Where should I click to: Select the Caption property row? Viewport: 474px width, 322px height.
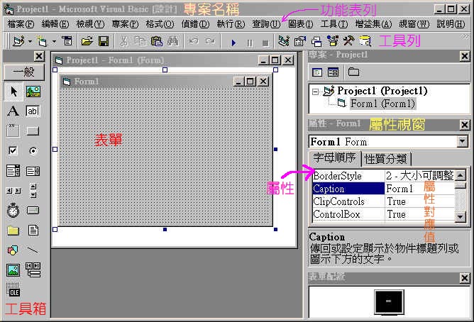[383, 189]
